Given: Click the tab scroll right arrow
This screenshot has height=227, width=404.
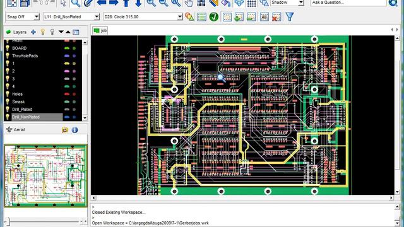Looking at the screenshot, I should [397, 30].
